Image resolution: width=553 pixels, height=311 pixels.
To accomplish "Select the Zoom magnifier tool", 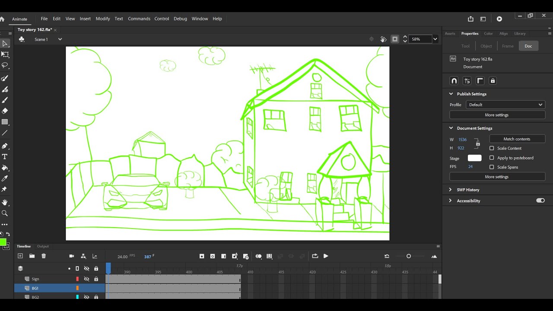I will point(5,213).
